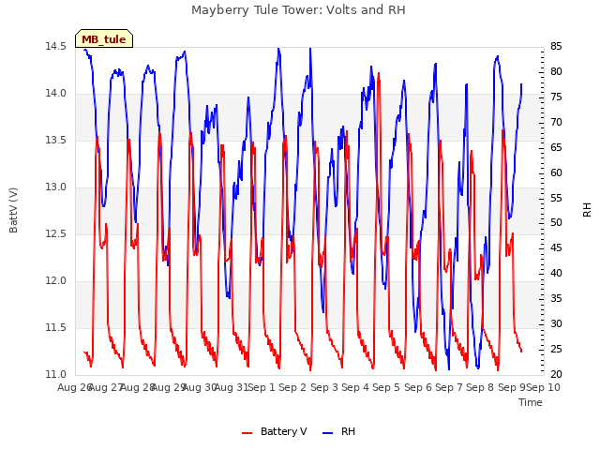Screen dimensions: 600x450
Task: Click the 12.0 tick on left axis
Action: pos(55,281)
